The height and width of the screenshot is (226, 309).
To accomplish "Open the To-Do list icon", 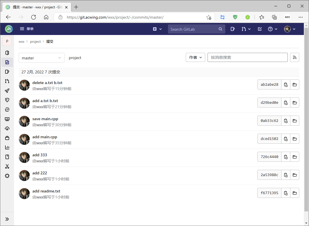I will tap(260, 29).
